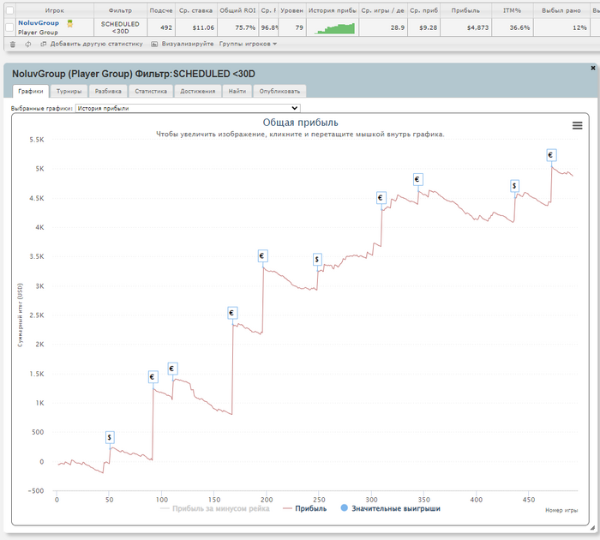
Task: Open the Статистика tab
Action: (151, 91)
